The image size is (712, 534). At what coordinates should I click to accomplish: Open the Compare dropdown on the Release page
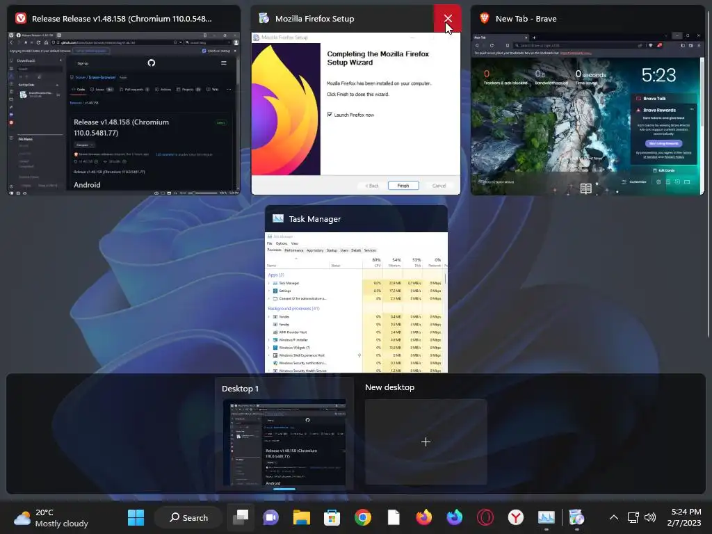point(84,145)
